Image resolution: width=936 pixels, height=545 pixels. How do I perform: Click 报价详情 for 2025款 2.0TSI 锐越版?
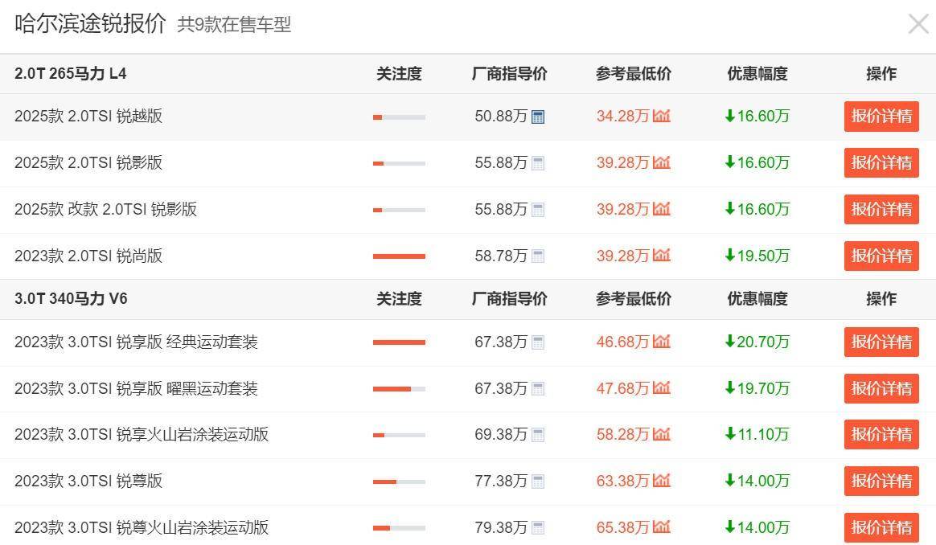(881, 117)
